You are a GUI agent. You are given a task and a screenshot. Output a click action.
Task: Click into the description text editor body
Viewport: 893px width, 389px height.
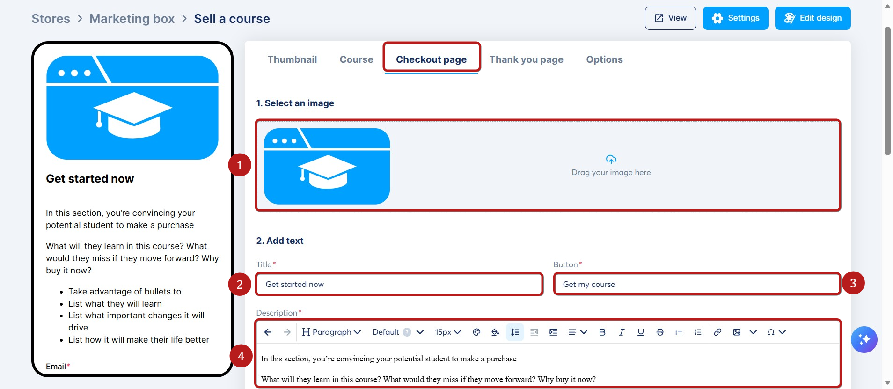(x=548, y=365)
